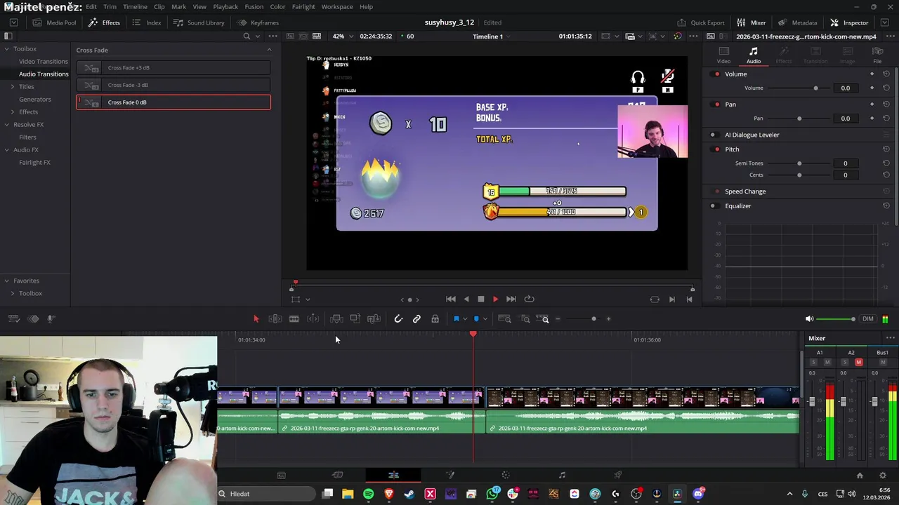This screenshot has height=505, width=899.
Task: Click the Volume value input field
Action: coord(846,88)
